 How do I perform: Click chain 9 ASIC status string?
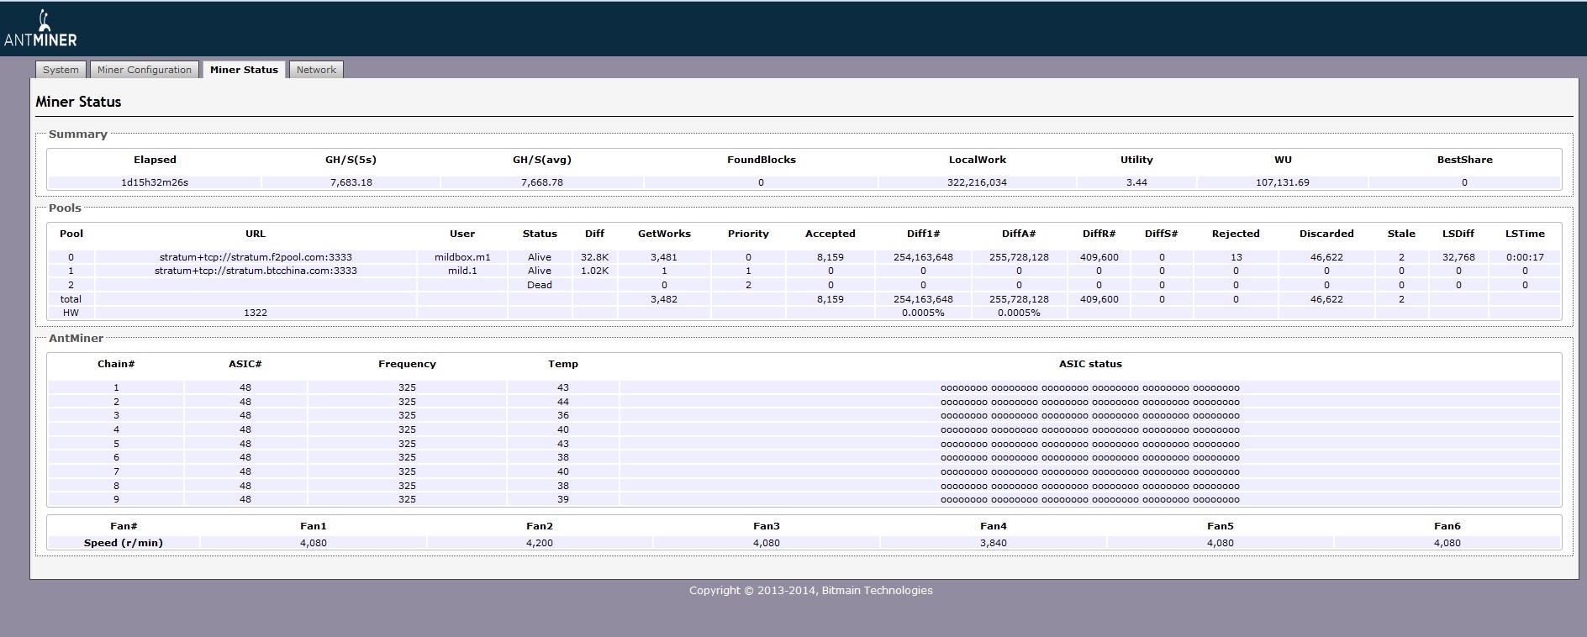coord(1090,499)
